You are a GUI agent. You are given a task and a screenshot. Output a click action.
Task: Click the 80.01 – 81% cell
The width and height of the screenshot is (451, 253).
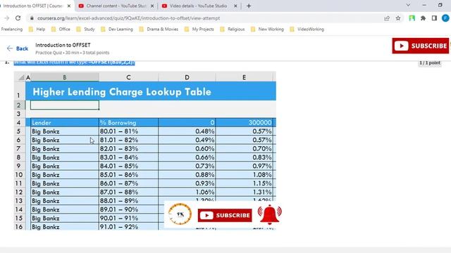click(x=128, y=131)
